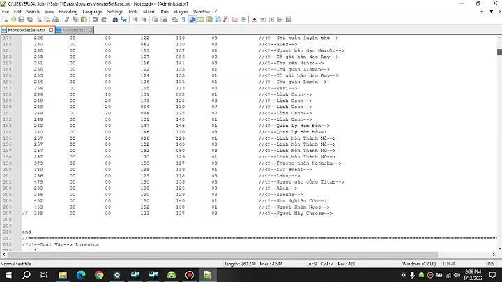Click the INS indicator in status bar
Screen dimensions: 502x282
pos(491,264)
